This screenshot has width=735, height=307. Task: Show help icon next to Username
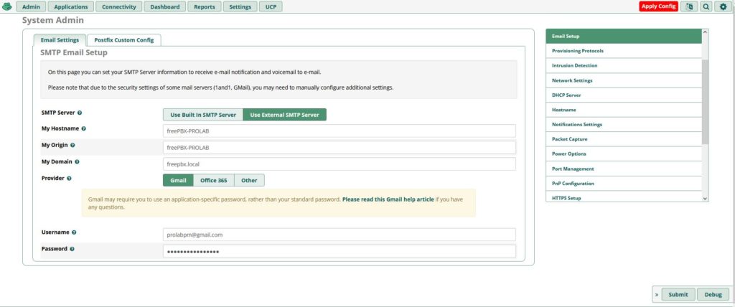[x=74, y=232]
